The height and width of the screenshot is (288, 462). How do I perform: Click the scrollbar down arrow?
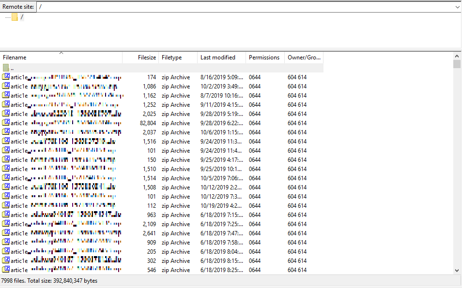tap(457, 270)
